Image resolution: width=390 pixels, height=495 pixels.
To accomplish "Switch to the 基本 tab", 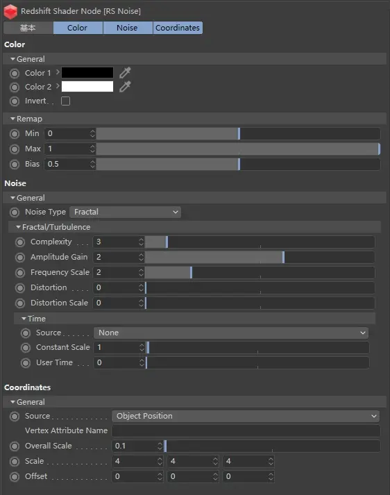I will [x=28, y=28].
